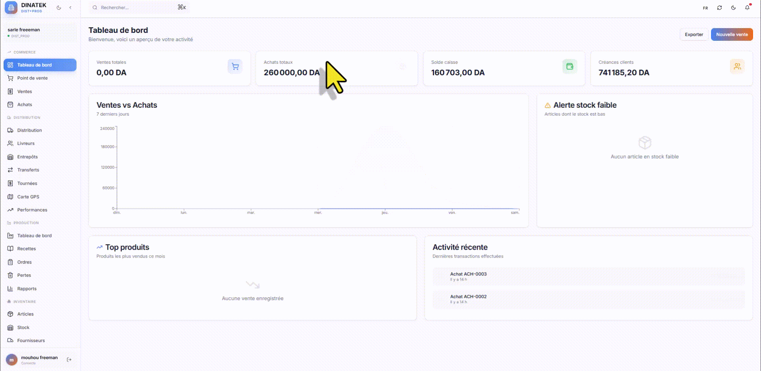This screenshot has width=761, height=371.
Task: Click the user avatar at sidebar bottom
Action: coord(12,360)
